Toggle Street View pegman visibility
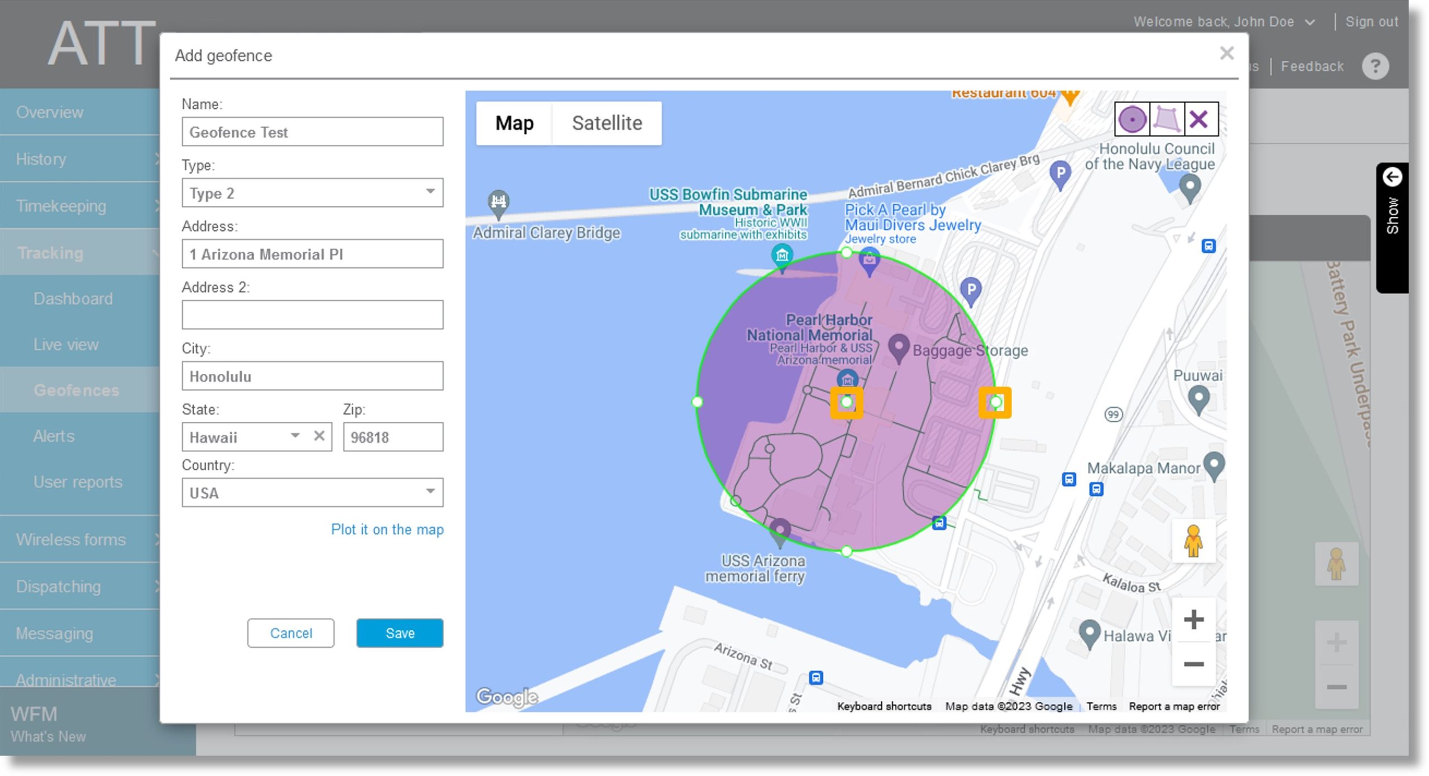This screenshot has width=1429, height=776. coord(1194,541)
